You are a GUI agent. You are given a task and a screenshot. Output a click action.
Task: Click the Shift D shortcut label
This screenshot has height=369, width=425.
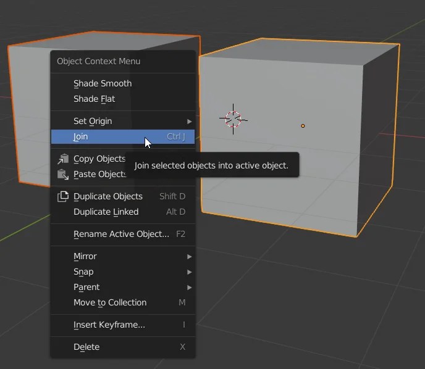[172, 196]
